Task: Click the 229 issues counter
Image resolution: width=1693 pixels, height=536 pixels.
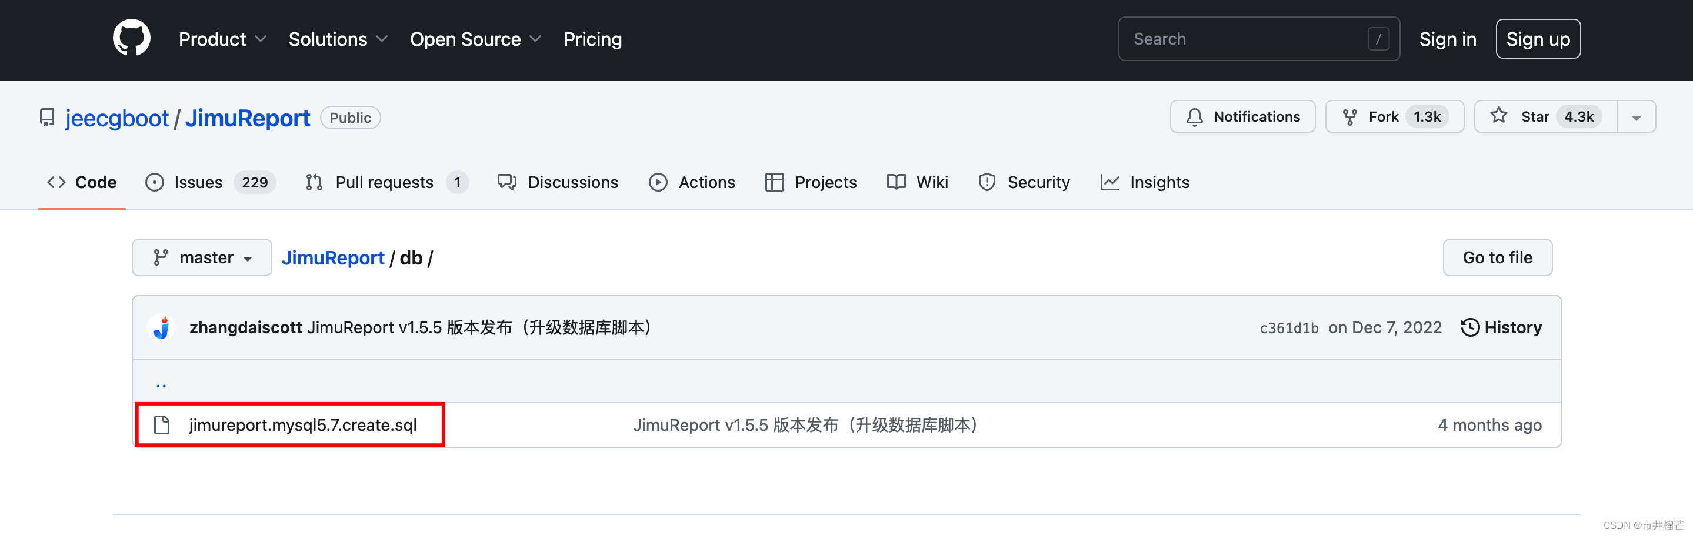Action: point(255,182)
